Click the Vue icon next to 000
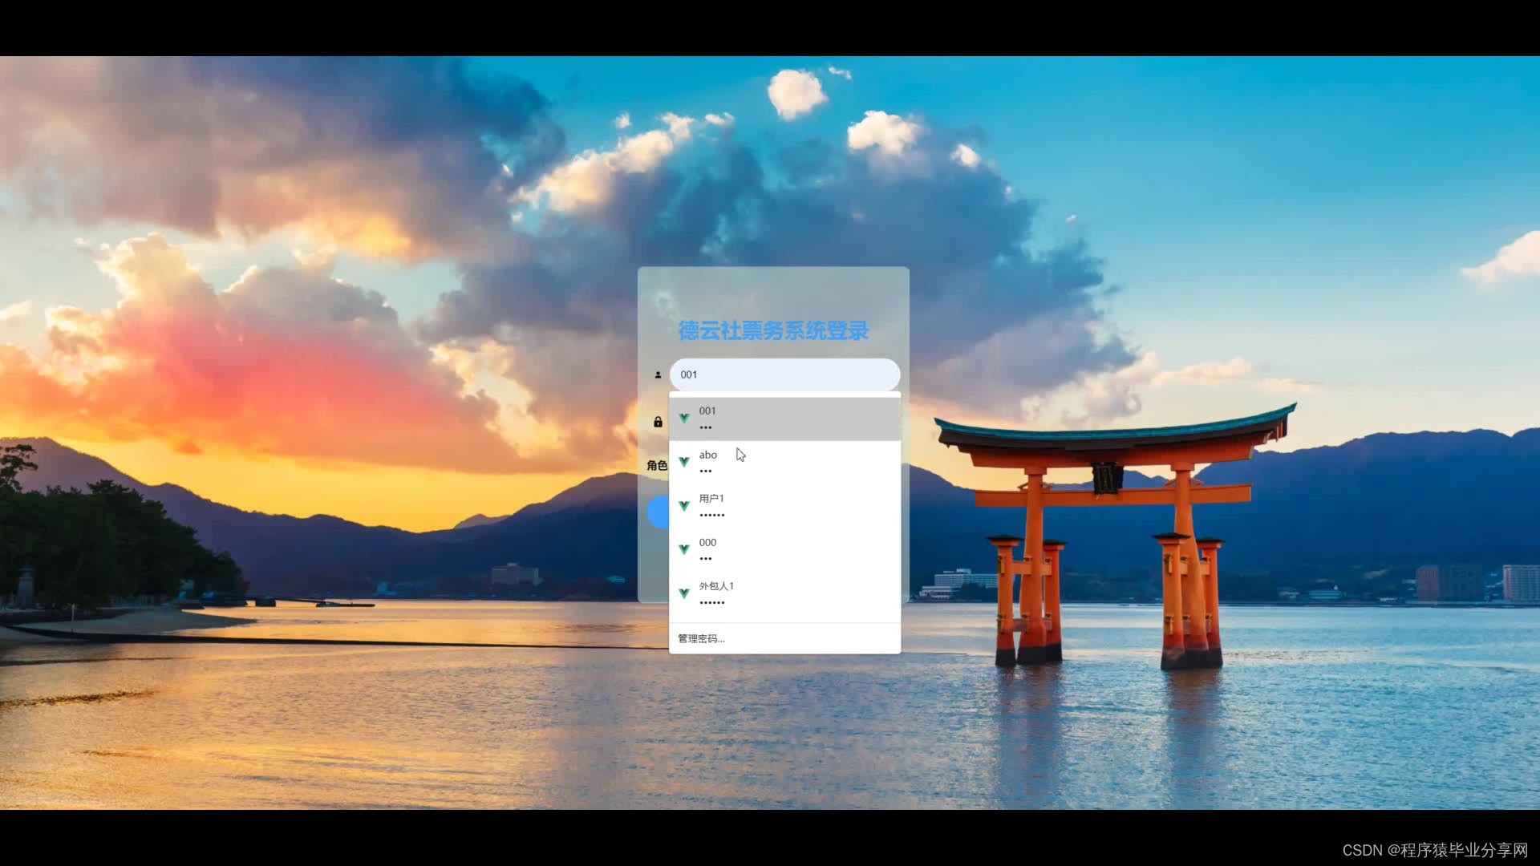The image size is (1540, 866). pos(684,549)
